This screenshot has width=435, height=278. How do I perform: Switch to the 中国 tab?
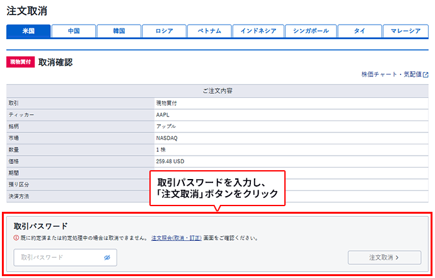(73, 31)
